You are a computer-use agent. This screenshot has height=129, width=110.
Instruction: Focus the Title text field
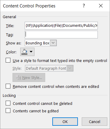61,26
